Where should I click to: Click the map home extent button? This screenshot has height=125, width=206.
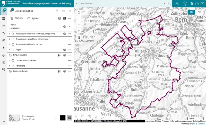(79, 12)
